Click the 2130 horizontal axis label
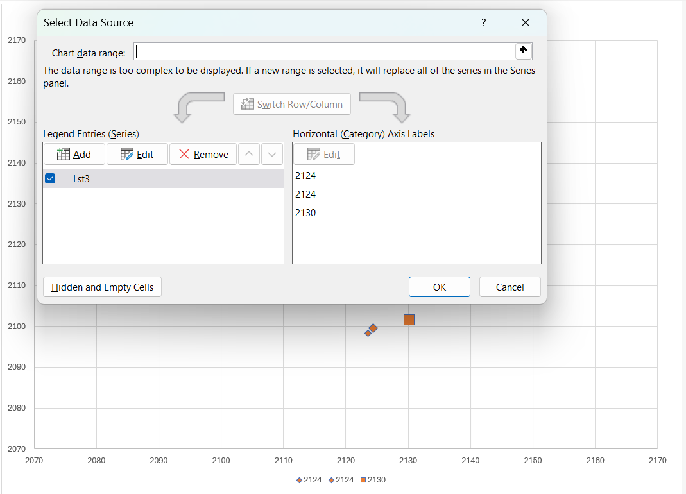 click(x=408, y=461)
